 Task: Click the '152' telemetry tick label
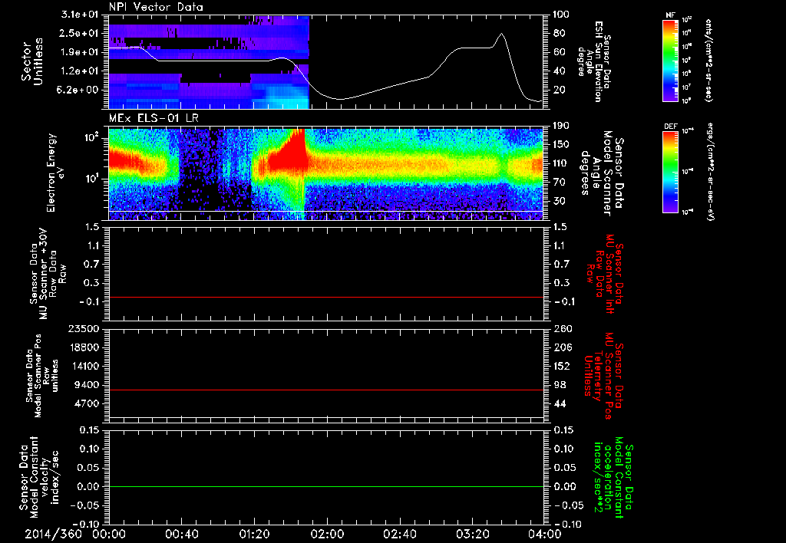click(x=562, y=366)
